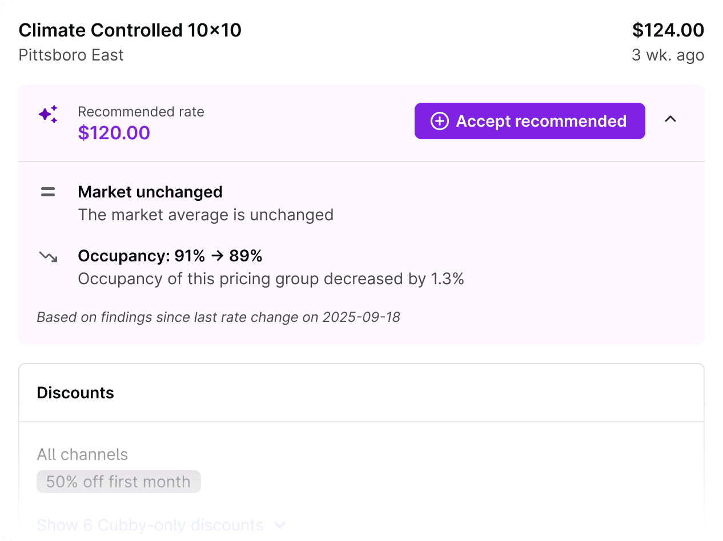Click the 3 wk. ago timestamp
The height and width of the screenshot is (541, 723).
click(668, 55)
